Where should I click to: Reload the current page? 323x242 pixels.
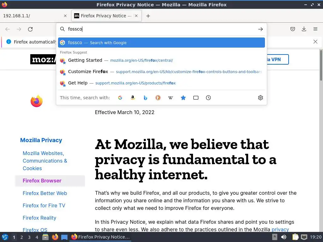[30, 29]
